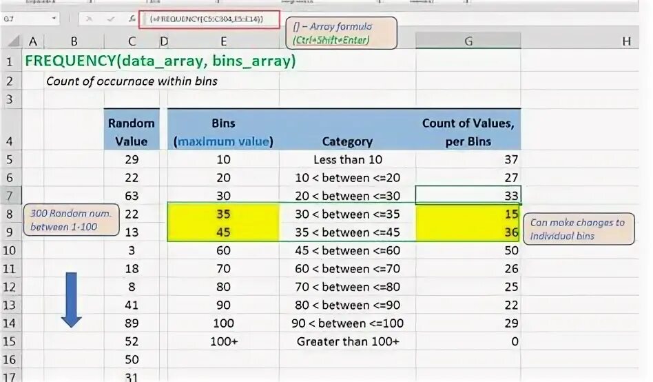
Task: Click random value 13 in row 9
Action: pyautogui.click(x=132, y=232)
